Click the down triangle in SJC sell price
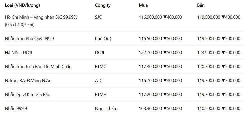The height and width of the screenshot is (117, 249). tap(223, 17)
